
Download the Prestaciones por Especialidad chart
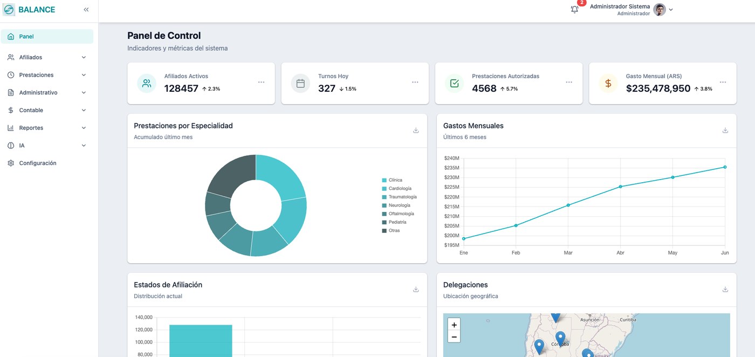(416, 131)
